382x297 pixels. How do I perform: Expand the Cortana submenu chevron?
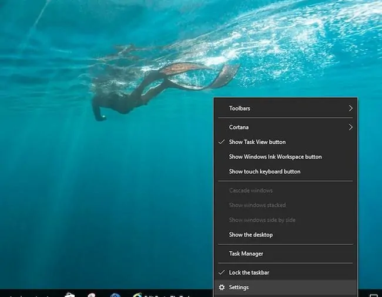click(350, 127)
